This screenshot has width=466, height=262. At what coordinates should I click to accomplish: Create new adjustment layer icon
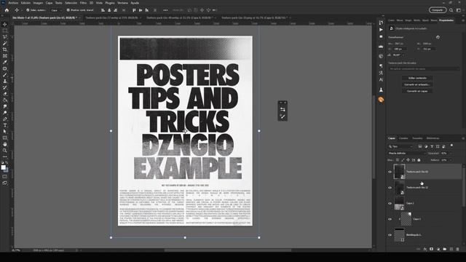[x=438, y=249]
